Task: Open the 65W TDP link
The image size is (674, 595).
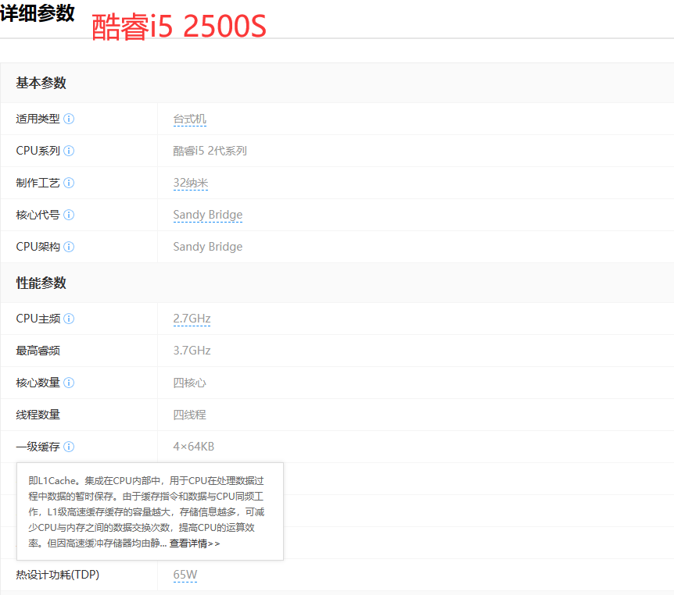Action: [185, 575]
